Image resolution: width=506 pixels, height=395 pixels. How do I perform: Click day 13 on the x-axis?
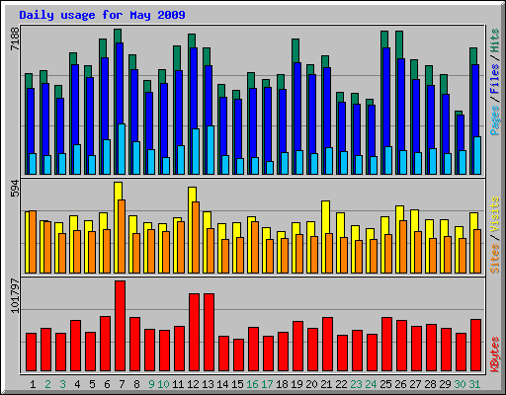tap(208, 384)
